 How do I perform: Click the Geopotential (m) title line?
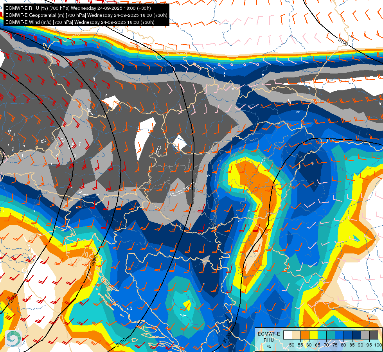click(x=86, y=15)
